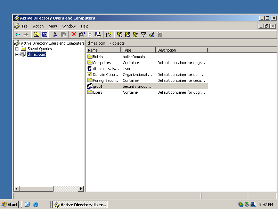Screen dimensions: 278x209
Task: Open the Help menu via Help
Action: 84,26
